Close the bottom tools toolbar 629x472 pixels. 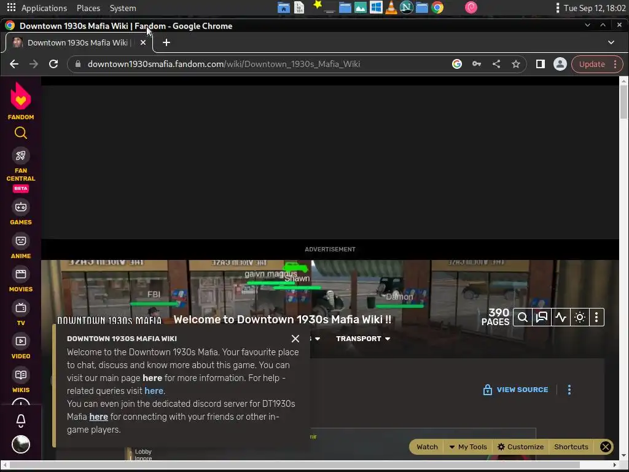605,447
